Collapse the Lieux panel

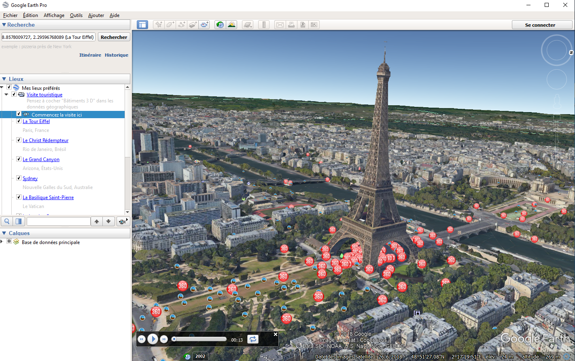coord(4,79)
